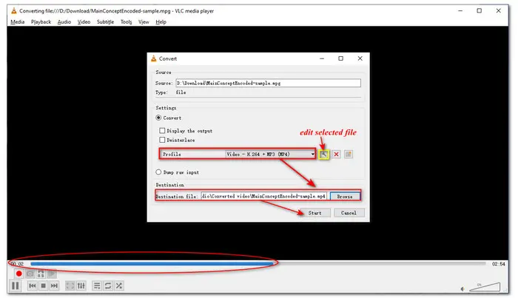Screen dimensions: 518x298
Task: Enable Display the output checkbox
Action: click(162, 131)
